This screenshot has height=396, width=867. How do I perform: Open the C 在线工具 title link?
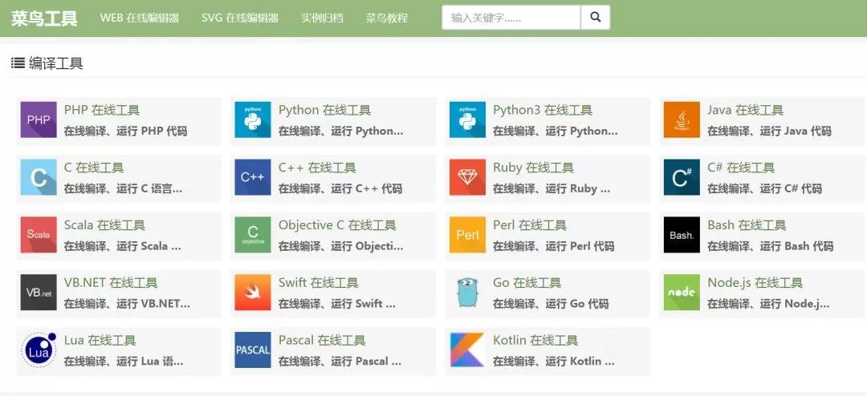click(x=94, y=168)
